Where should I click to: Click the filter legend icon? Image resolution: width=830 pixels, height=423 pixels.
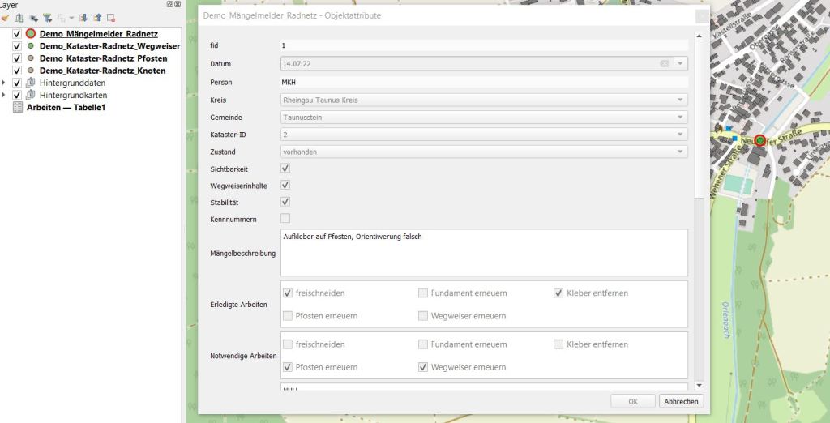click(47, 18)
